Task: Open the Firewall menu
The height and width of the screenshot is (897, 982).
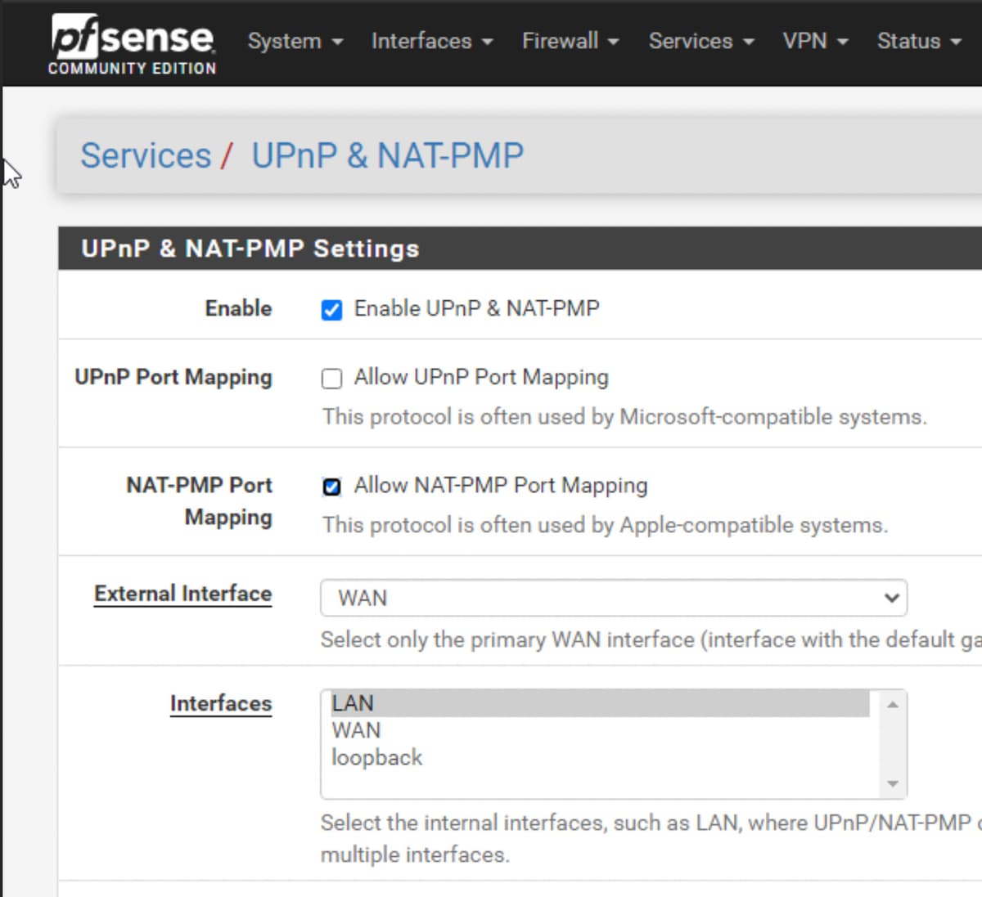Action: pyautogui.click(x=561, y=41)
